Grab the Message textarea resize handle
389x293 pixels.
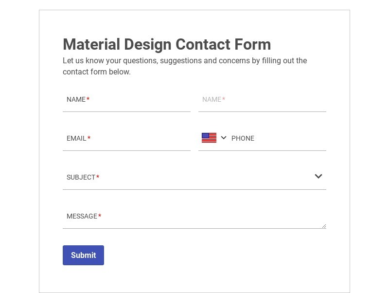324,226
